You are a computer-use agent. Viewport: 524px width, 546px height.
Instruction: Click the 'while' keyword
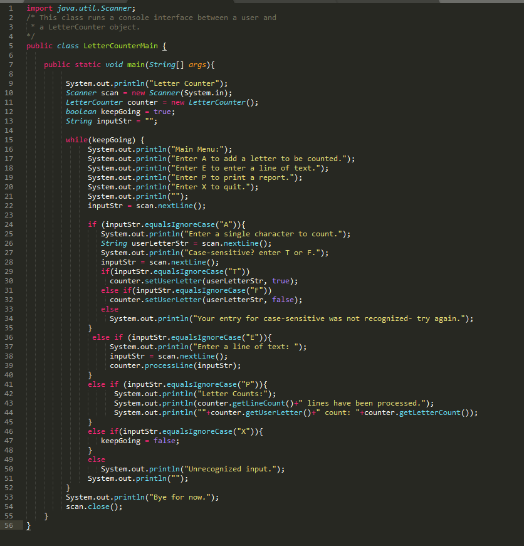(76, 140)
